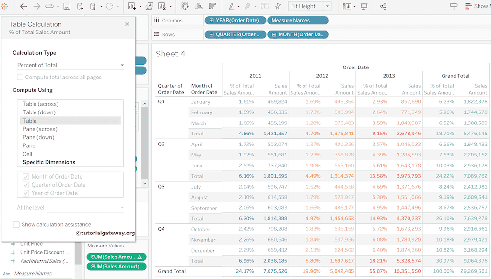Add a new data source icon
491x279 pixels.
coord(80,6)
